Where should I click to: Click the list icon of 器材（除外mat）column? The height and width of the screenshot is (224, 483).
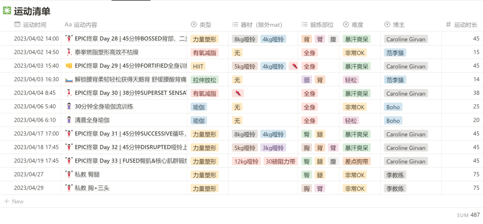point(235,24)
